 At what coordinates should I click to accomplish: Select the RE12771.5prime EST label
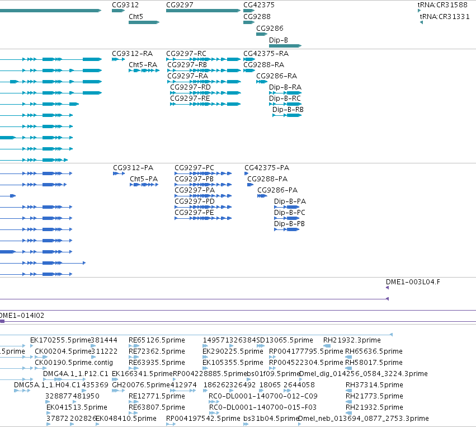click(157, 396)
